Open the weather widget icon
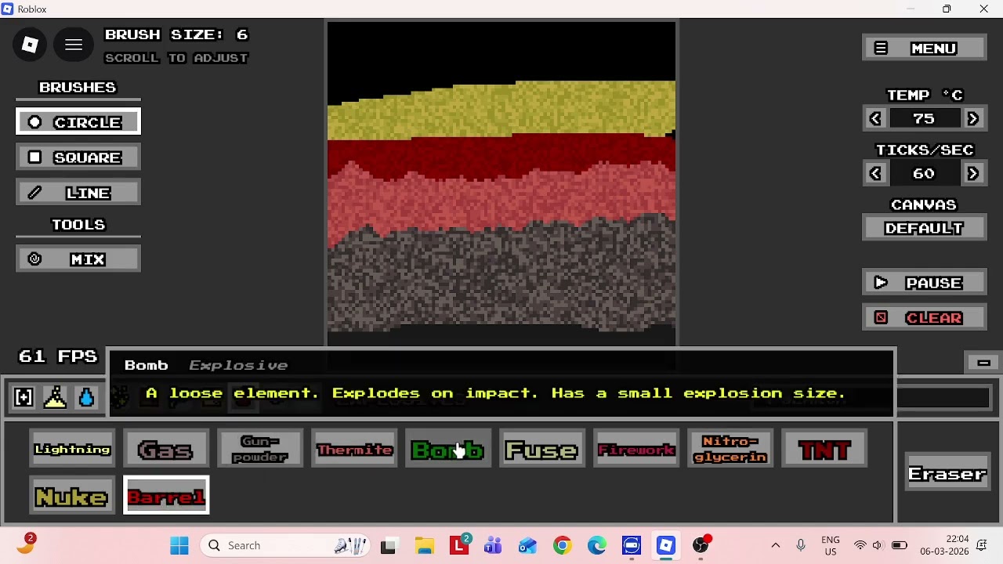 click(25, 544)
